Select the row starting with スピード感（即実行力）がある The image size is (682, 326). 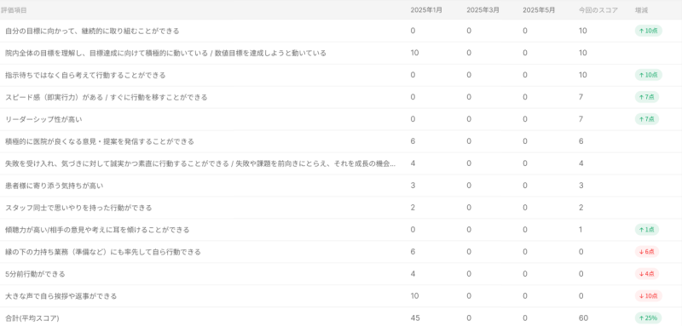click(x=341, y=97)
